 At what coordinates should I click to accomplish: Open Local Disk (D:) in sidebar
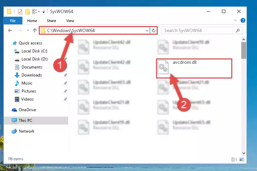coord(34,59)
